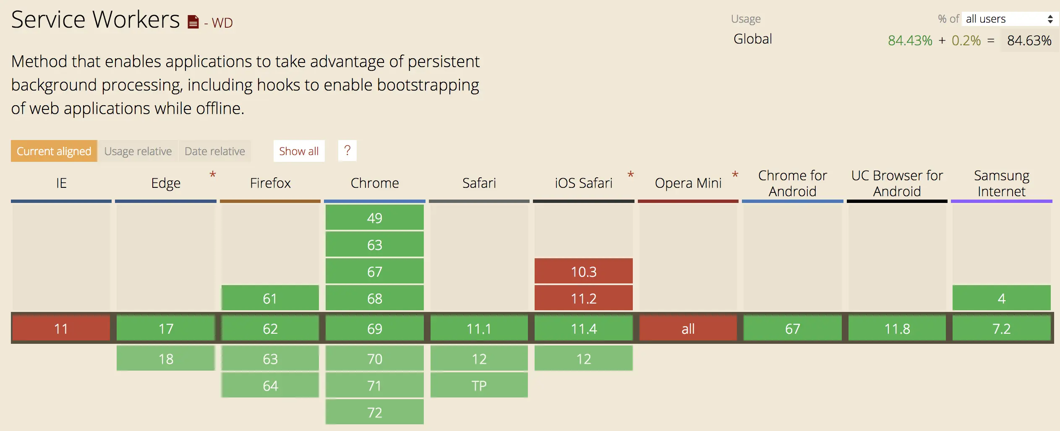Select the Chrome 49 version cell

[x=375, y=218]
